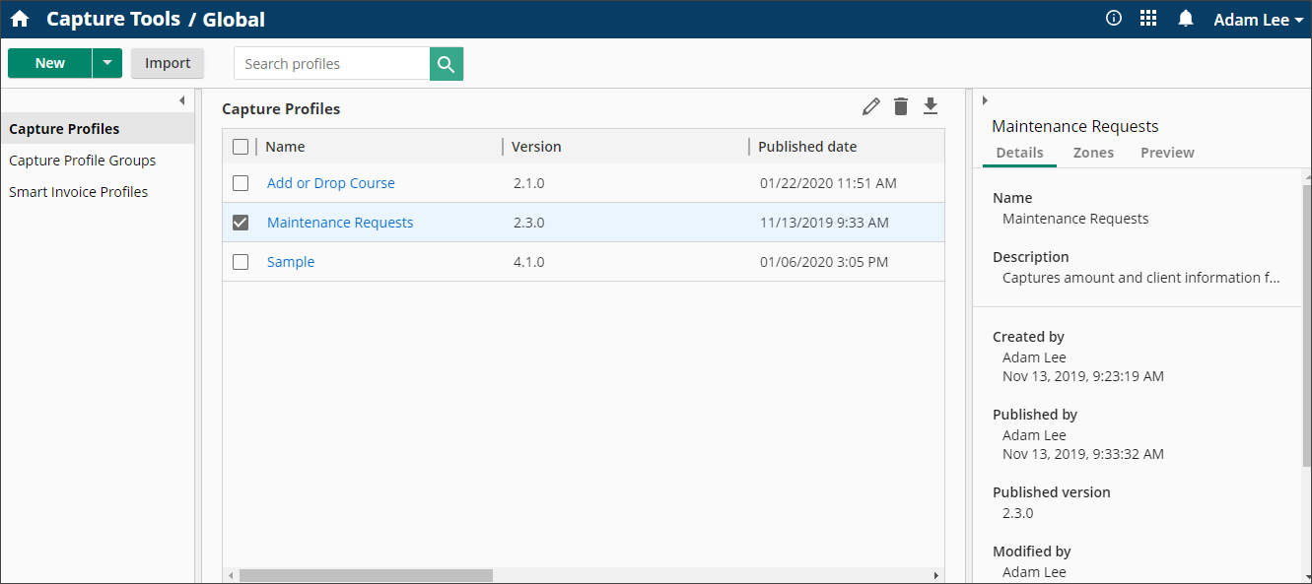This screenshot has height=584, width=1312.
Task: Open notifications with the bell icon
Action: click(1185, 18)
